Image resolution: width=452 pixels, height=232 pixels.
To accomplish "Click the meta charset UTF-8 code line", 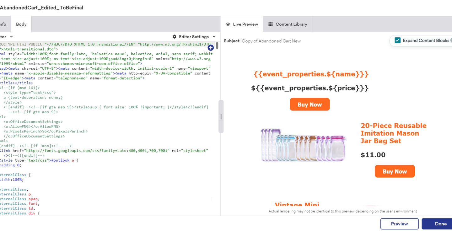I will tap(105, 68).
